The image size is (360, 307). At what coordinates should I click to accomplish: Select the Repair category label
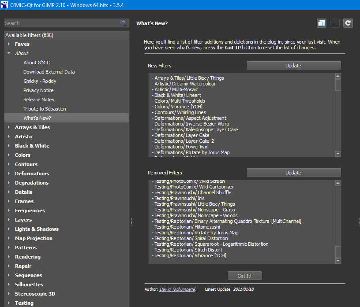(x=23, y=266)
